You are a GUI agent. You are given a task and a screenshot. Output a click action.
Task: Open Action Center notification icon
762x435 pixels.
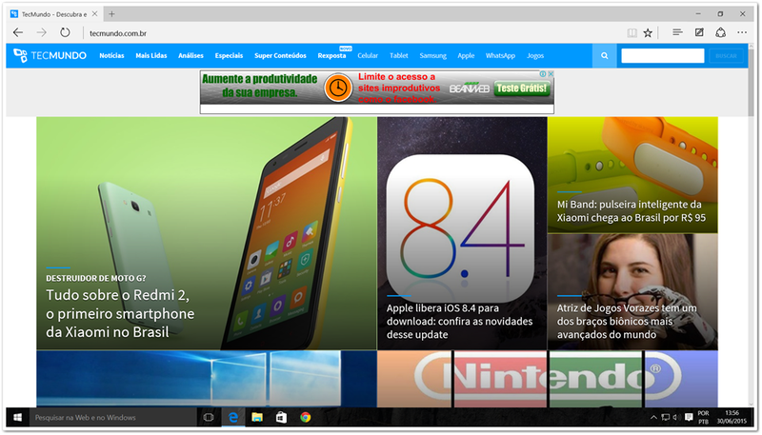tap(689, 418)
